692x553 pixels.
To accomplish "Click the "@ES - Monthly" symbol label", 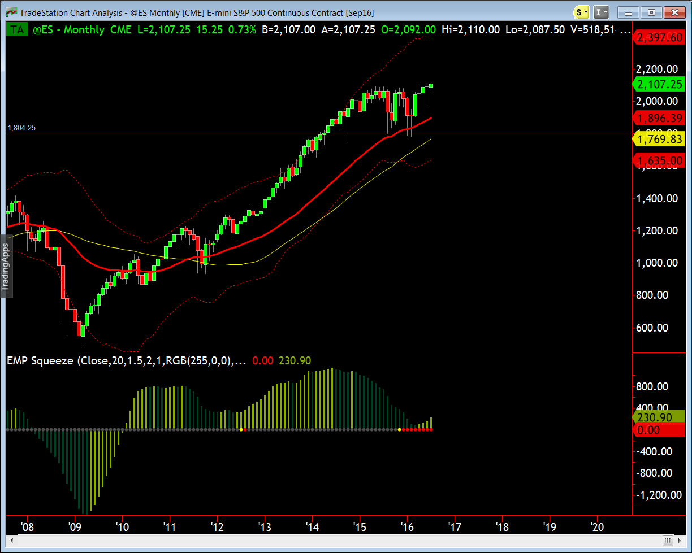I will (x=68, y=30).
